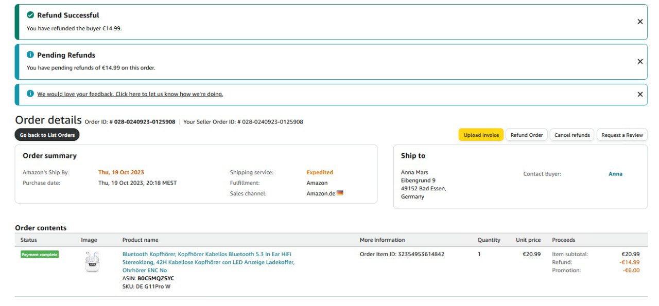This screenshot has height=306, width=659.
Task: Click Request a Review button
Action: 622,135
